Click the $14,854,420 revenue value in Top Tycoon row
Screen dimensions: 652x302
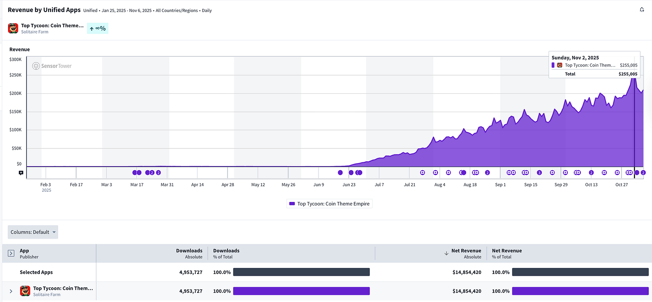467,291
